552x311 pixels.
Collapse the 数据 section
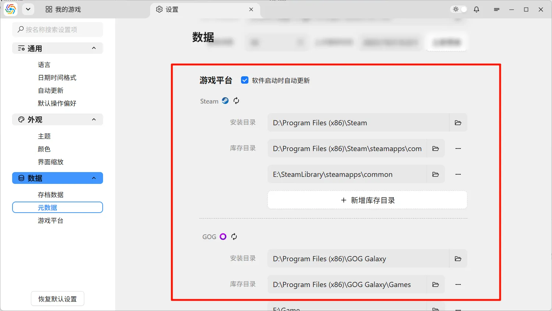pyautogui.click(x=94, y=178)
